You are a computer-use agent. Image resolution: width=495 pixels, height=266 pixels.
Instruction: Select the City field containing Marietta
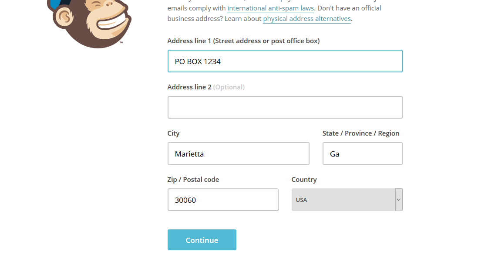click(x=238, y=153)
